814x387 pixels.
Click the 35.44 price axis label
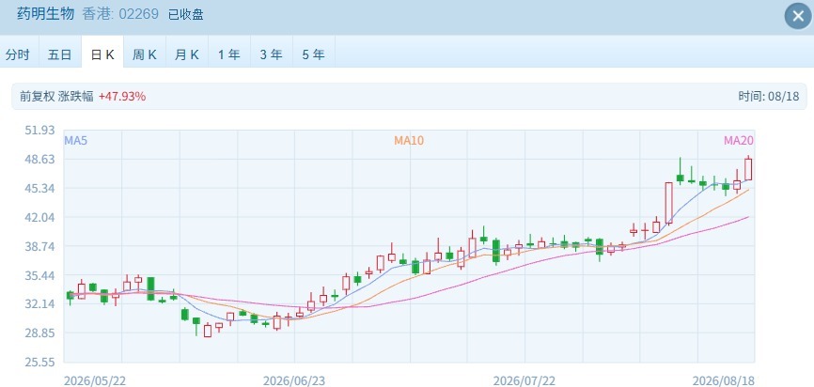39,275
